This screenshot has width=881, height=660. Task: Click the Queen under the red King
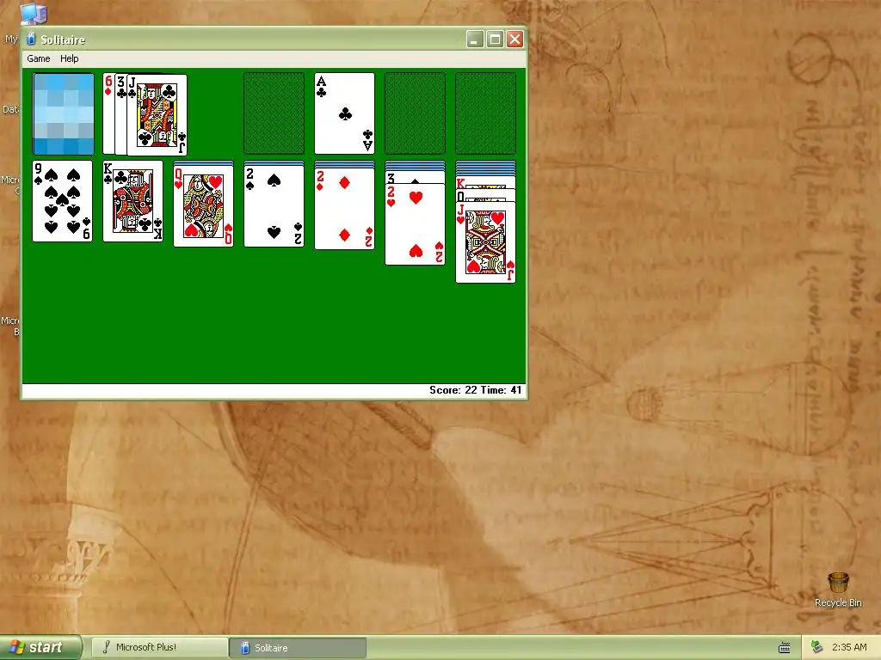[x=485, y=196]
